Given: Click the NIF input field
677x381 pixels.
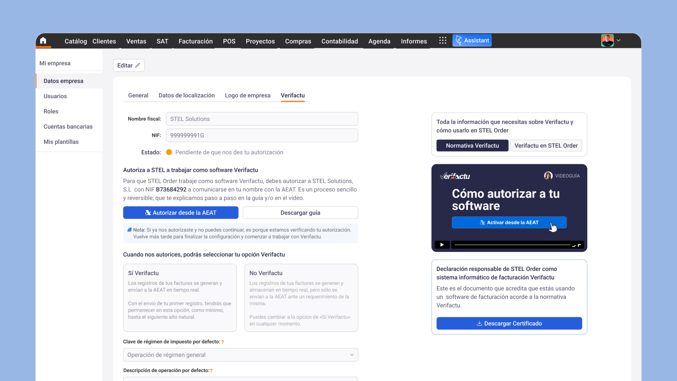Looking at the screenshot, I should pyautogui.click(x=262, y=135).
